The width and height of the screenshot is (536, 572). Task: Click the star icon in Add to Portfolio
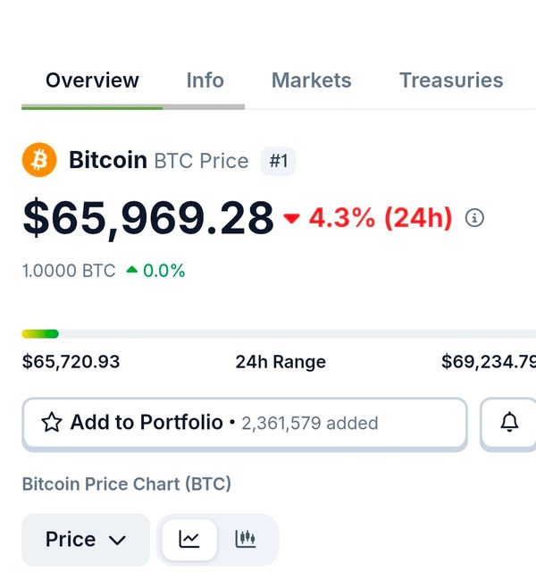(x=52, y=423)
